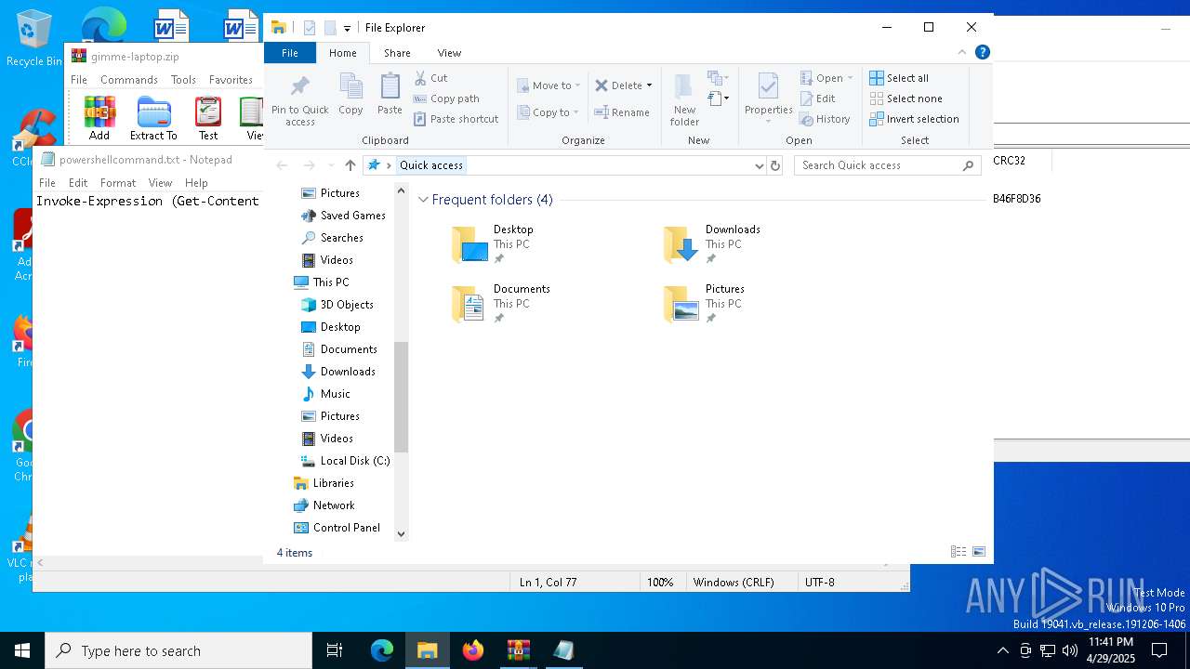Open Documents folder in Frequent folders
This screenshot has height=669, width=1190.
(502, 303)
